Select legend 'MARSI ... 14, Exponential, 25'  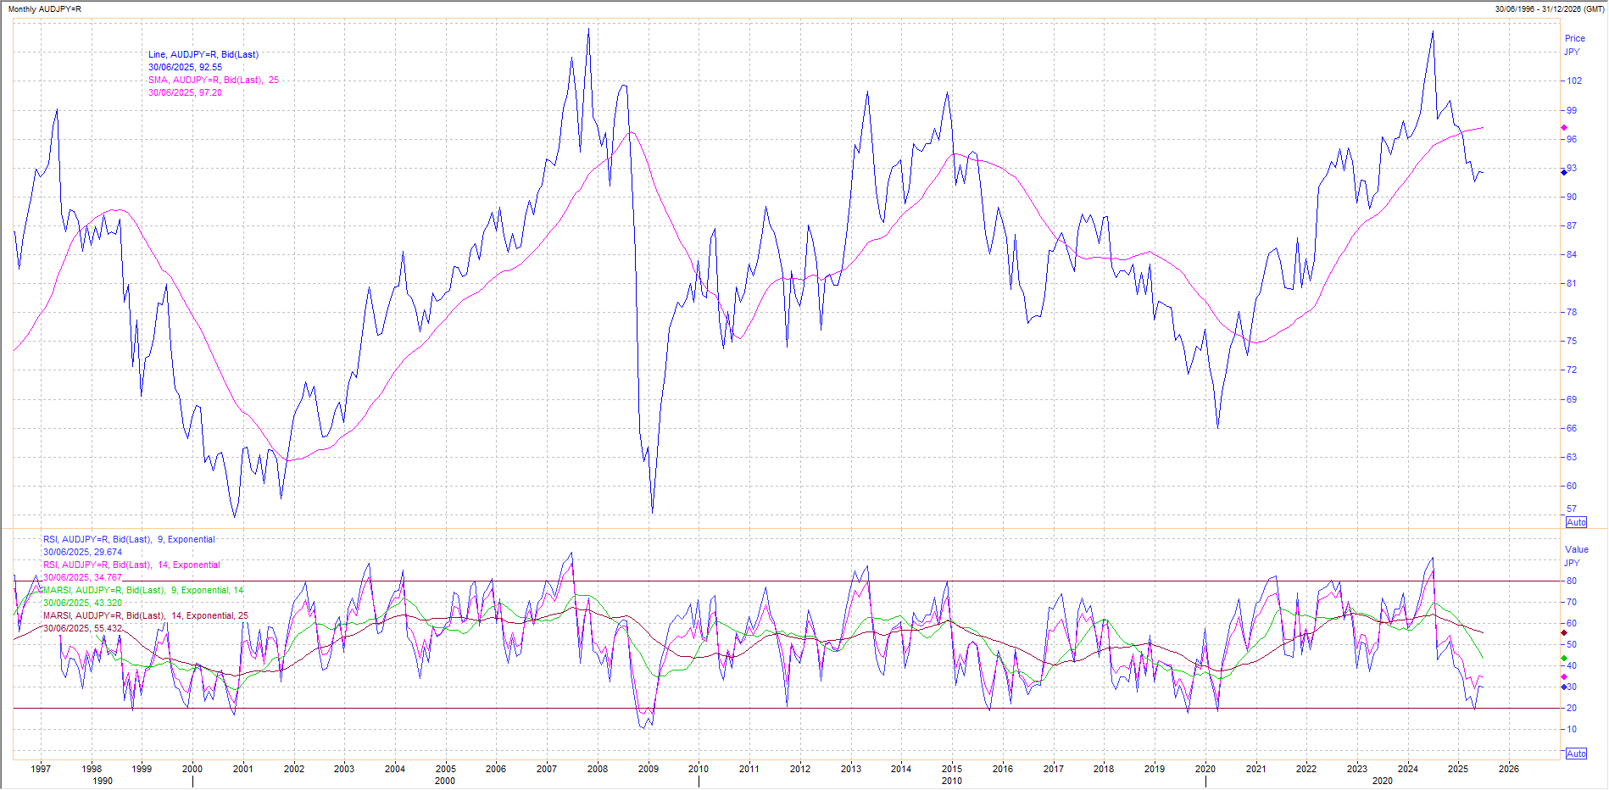click(146, 615)
